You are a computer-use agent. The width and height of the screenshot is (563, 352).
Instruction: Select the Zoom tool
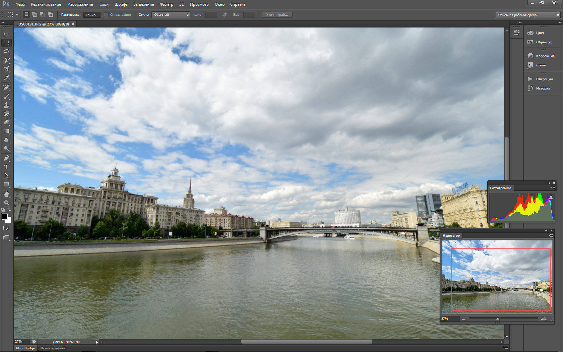point(6,203)
